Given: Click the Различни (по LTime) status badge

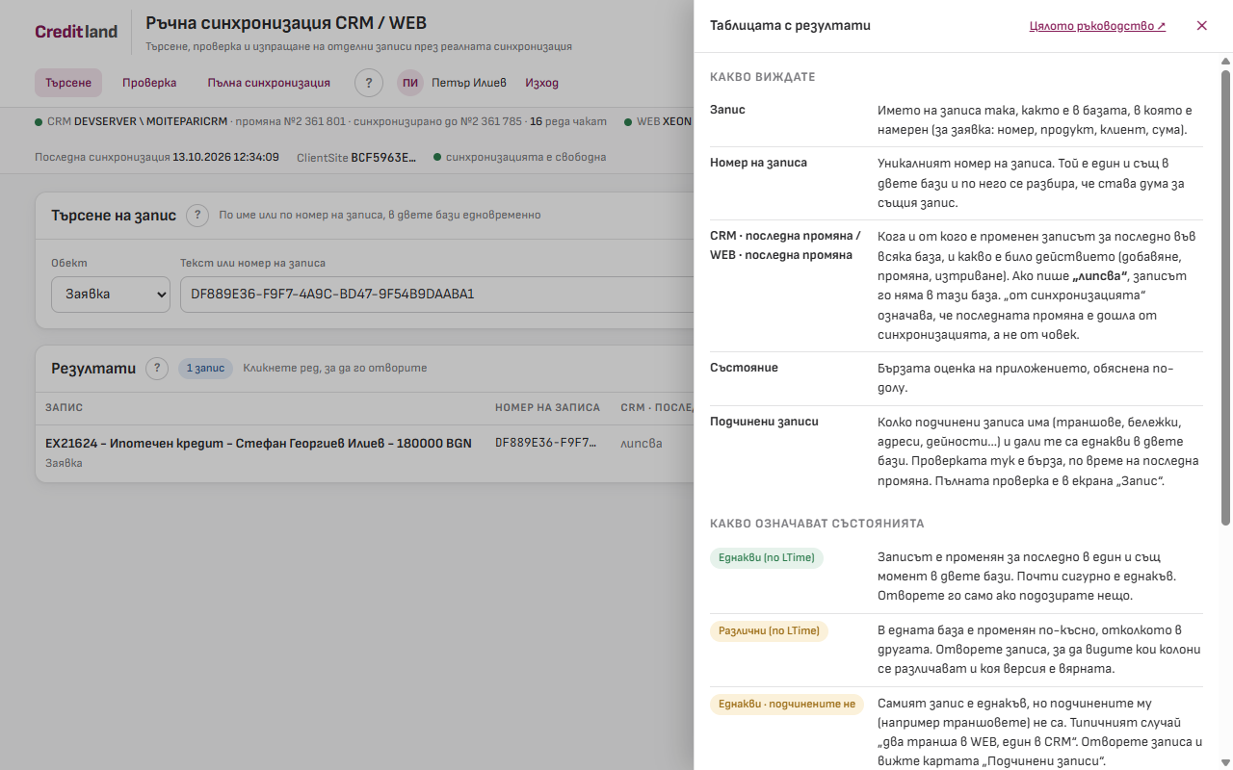Looking at the screenshot, I should click(x=769, y=631).
